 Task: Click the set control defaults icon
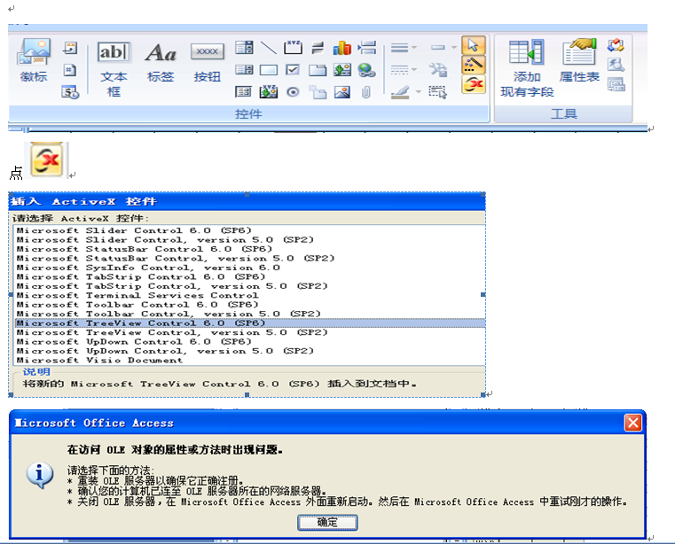[x=438, y=70]
